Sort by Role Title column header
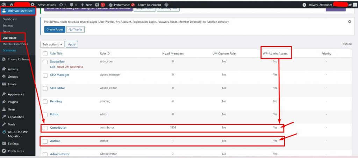 click(x=56, y=53)
